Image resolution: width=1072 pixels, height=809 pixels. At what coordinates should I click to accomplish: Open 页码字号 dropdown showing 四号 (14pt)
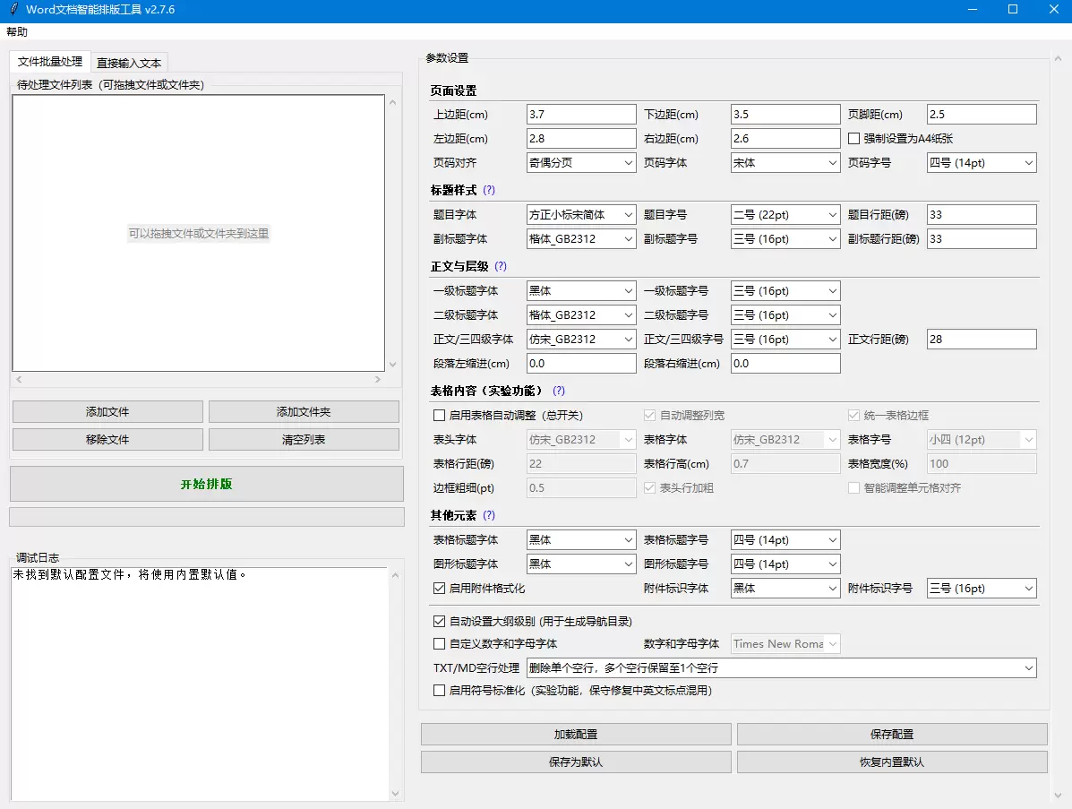point(982,163)
